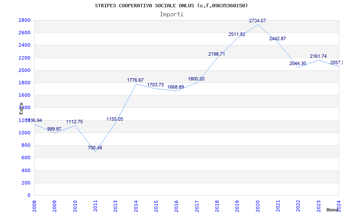The image size is (343, 214).
Task: Click the 0 value on the Euro axis
Action: point(29,195)
